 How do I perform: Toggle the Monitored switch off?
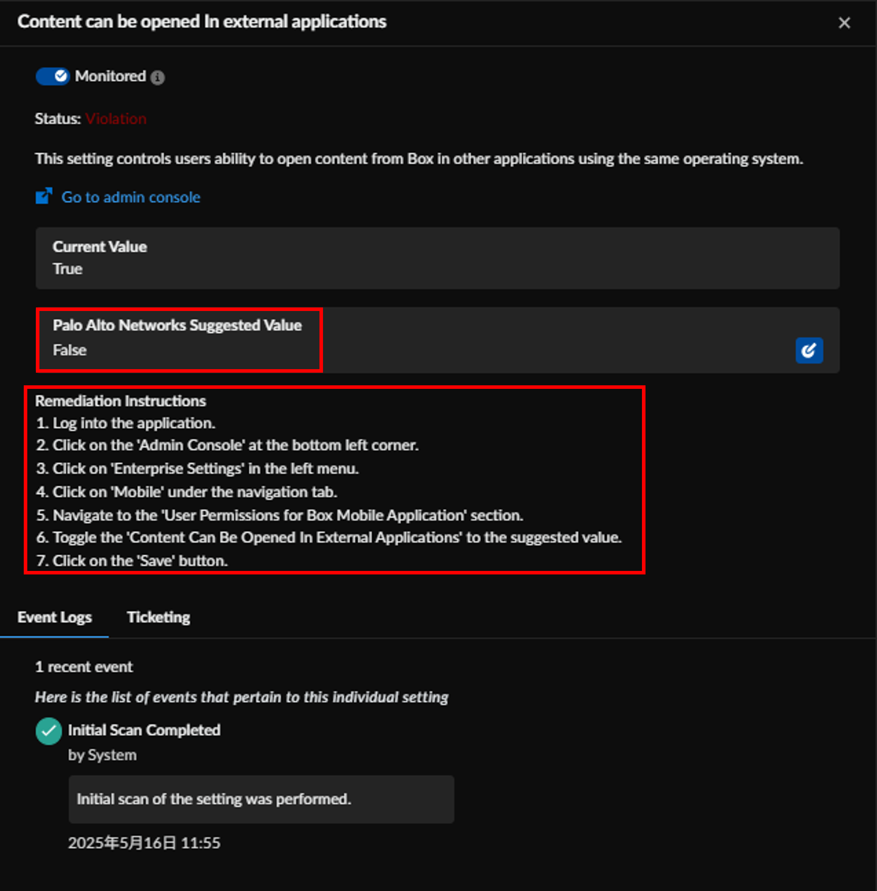pyautogui.click(x=53, y=76)
